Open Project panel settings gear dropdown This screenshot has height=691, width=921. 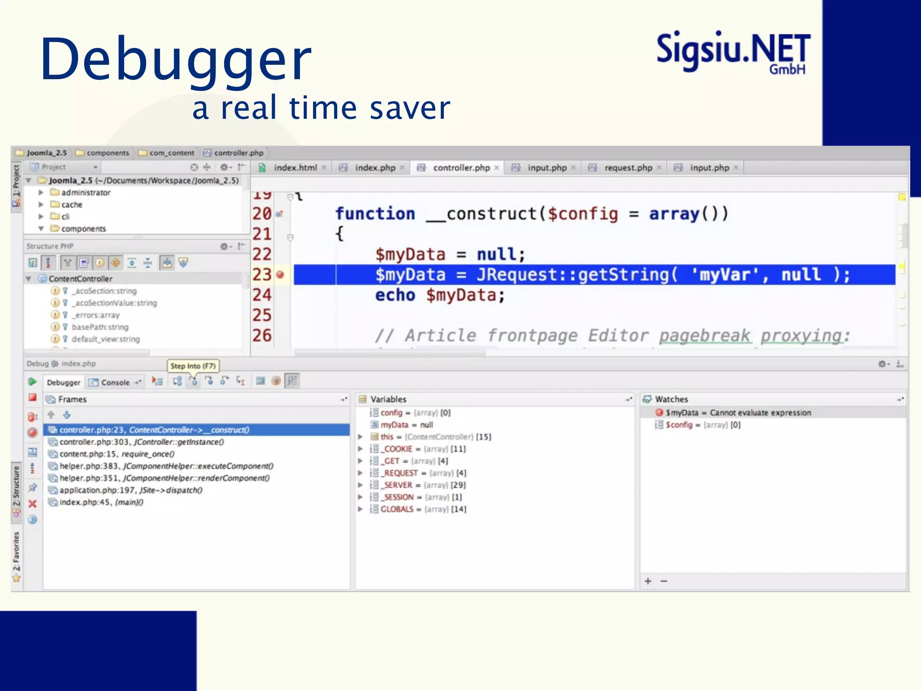[x=225, y=167]
